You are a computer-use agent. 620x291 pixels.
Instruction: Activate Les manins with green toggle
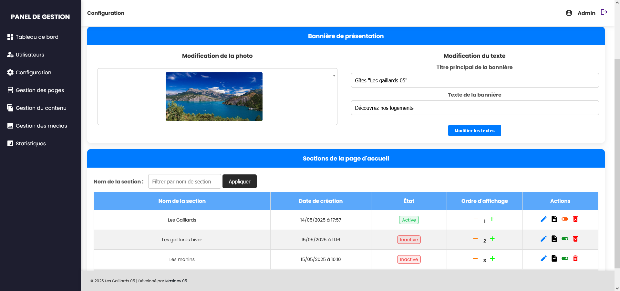point(565,258)
